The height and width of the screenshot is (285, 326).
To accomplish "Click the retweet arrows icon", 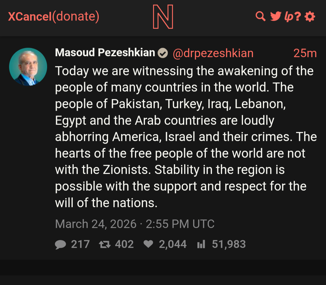I will (x=104, y=244).
